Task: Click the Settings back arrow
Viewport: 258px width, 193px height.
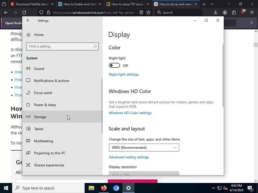Action: click(28, 20)
